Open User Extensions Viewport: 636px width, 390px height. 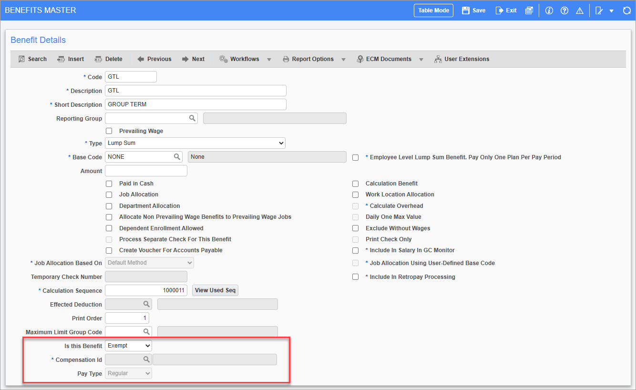462,59
